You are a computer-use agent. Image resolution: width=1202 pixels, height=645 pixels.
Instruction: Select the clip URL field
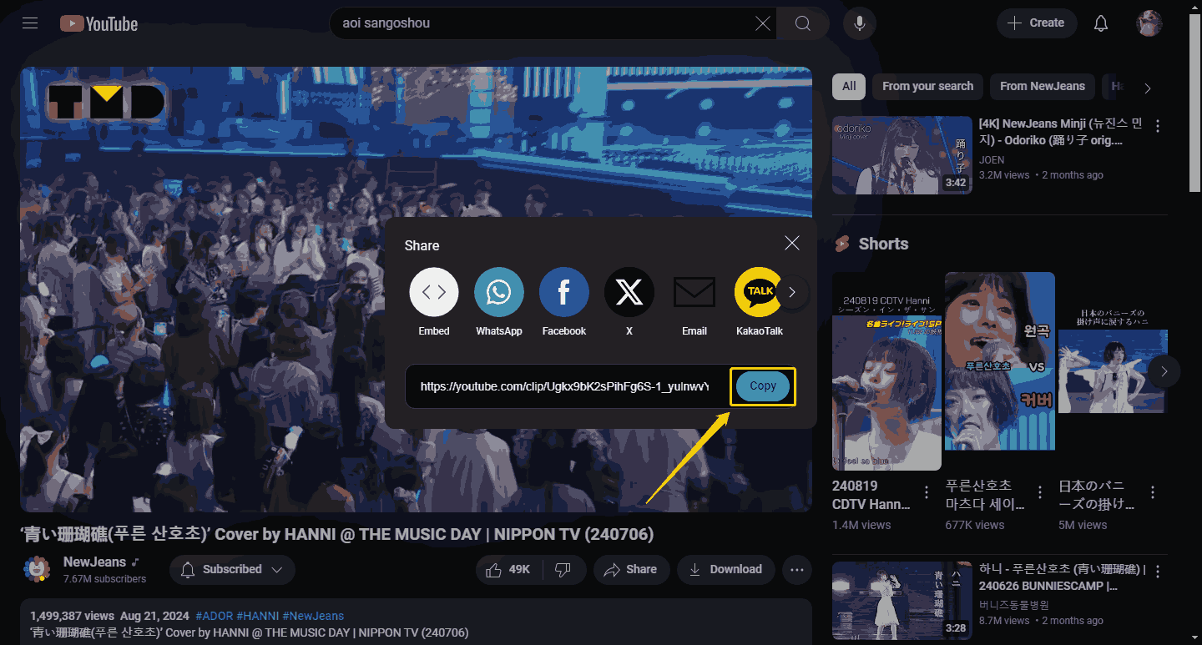pos(565,386)
